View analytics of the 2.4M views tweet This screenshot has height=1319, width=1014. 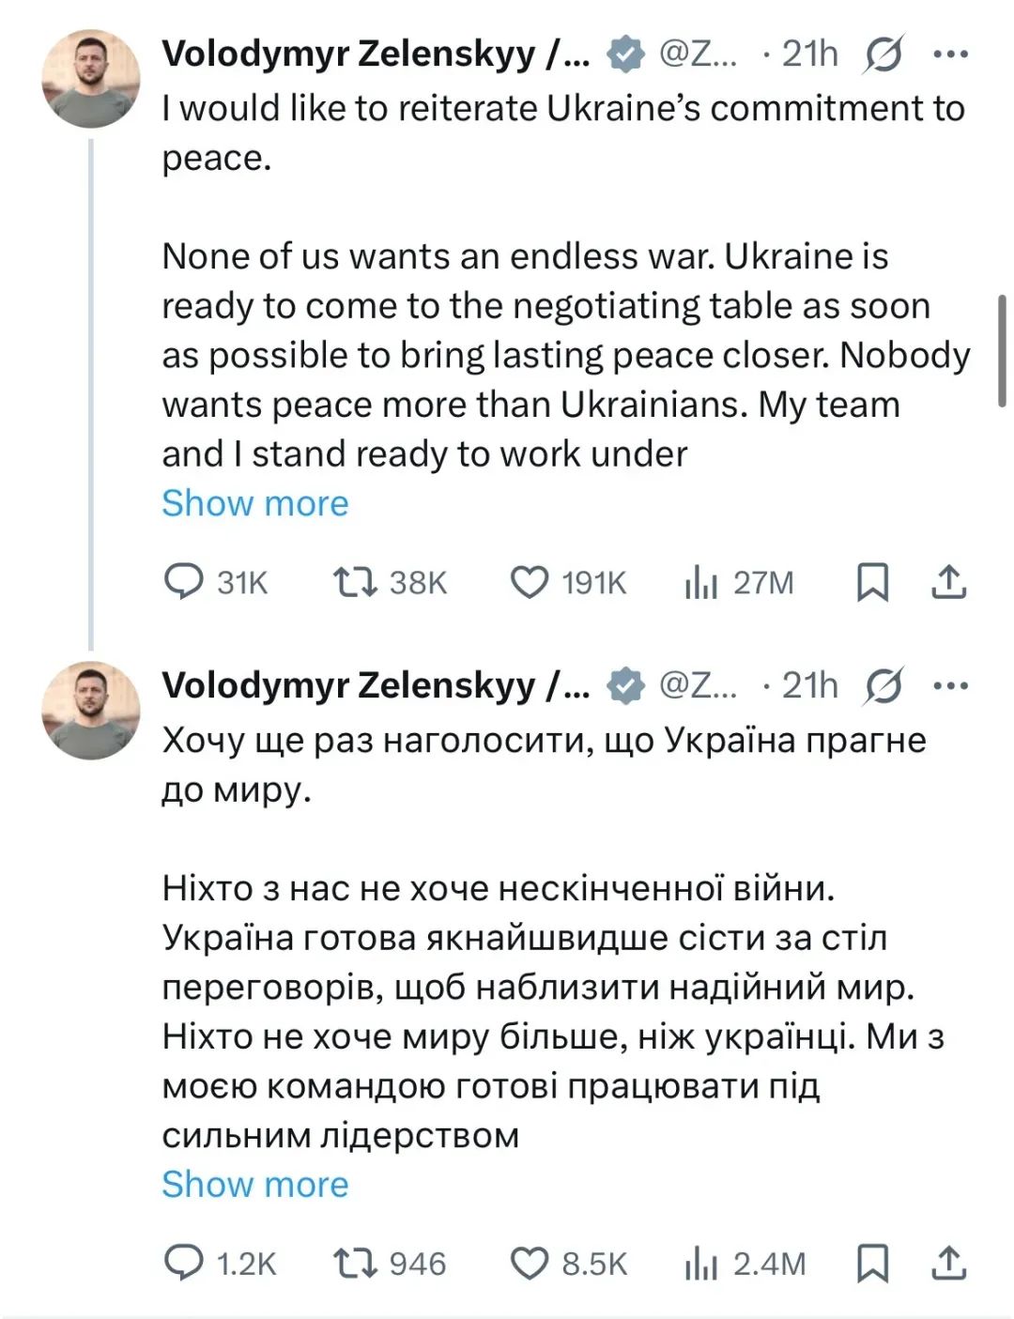701,1264
